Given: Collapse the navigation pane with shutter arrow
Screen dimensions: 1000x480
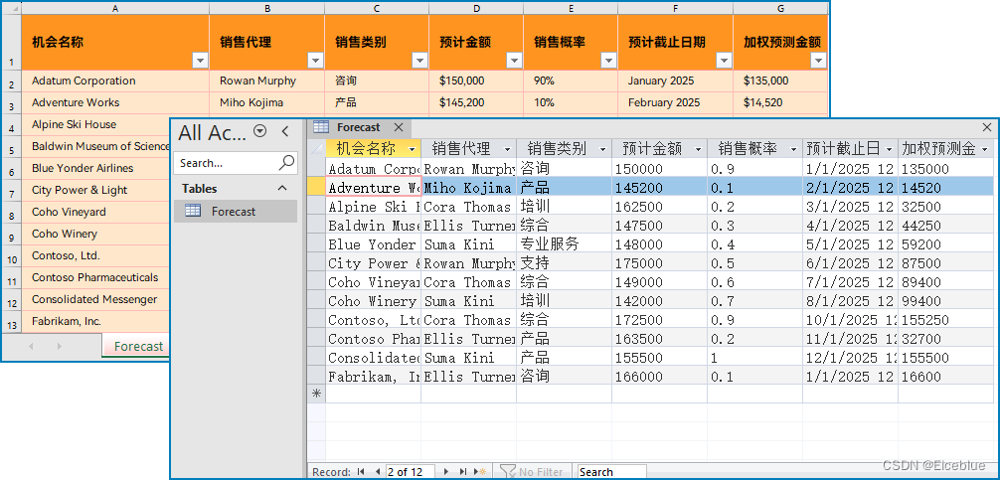Looking at the screenshot, I should tap(285, 131).
